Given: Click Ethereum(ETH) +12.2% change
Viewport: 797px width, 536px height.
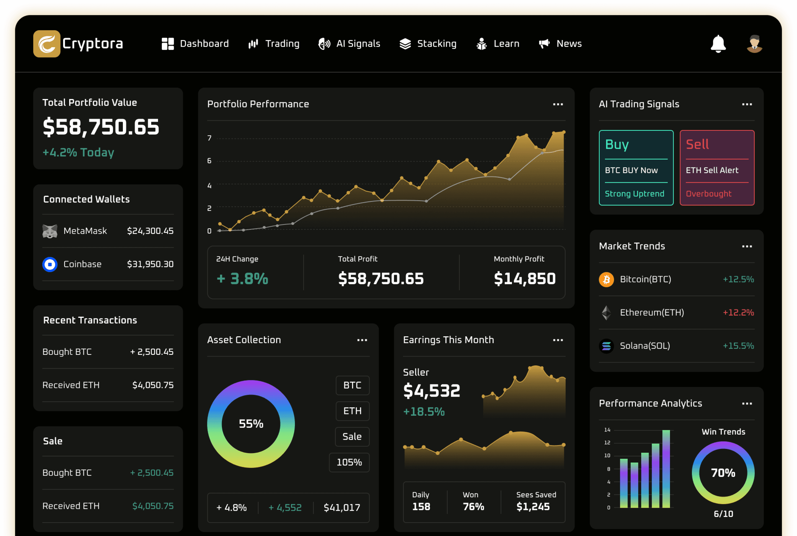Looking at the screenshot, I should tap(738, 313).
